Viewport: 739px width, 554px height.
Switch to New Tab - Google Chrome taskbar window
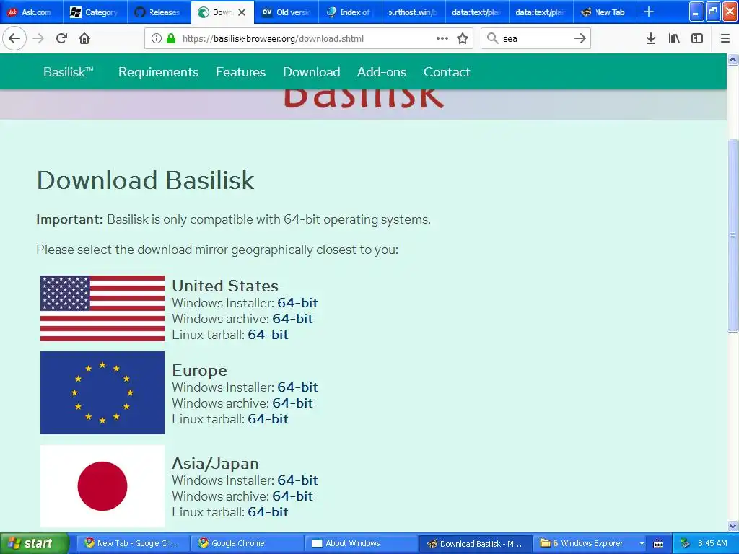pyautogui.click(x=132, y=543)
